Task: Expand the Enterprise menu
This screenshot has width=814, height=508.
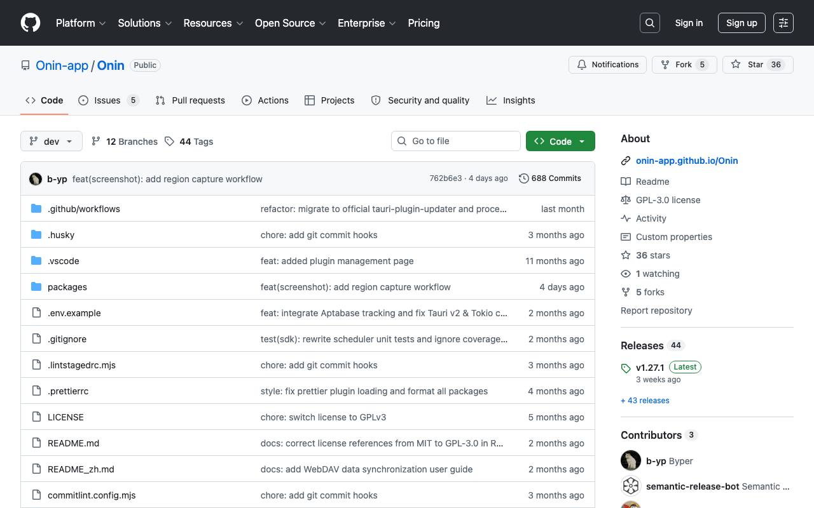Action: [x=367, y=23]
